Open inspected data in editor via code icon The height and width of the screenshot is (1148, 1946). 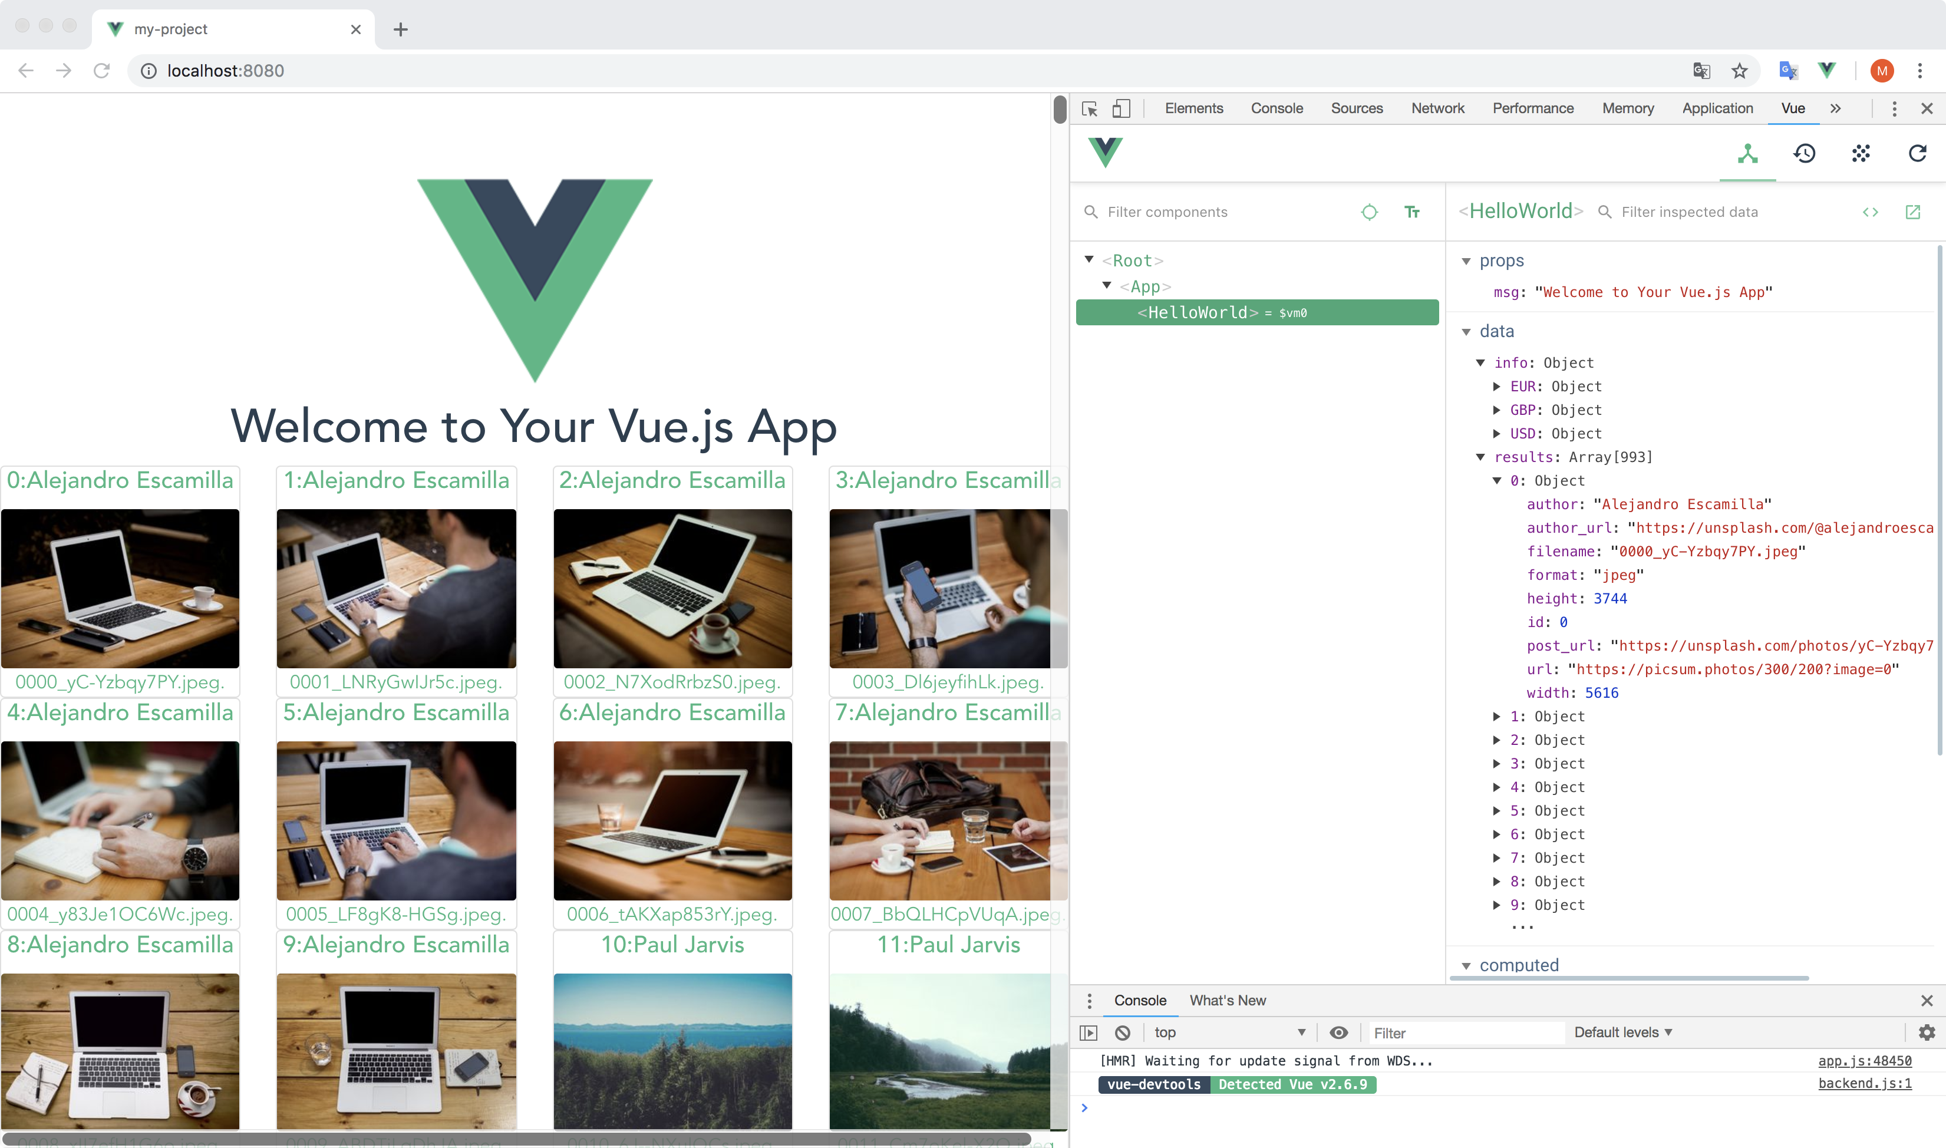1871,211
